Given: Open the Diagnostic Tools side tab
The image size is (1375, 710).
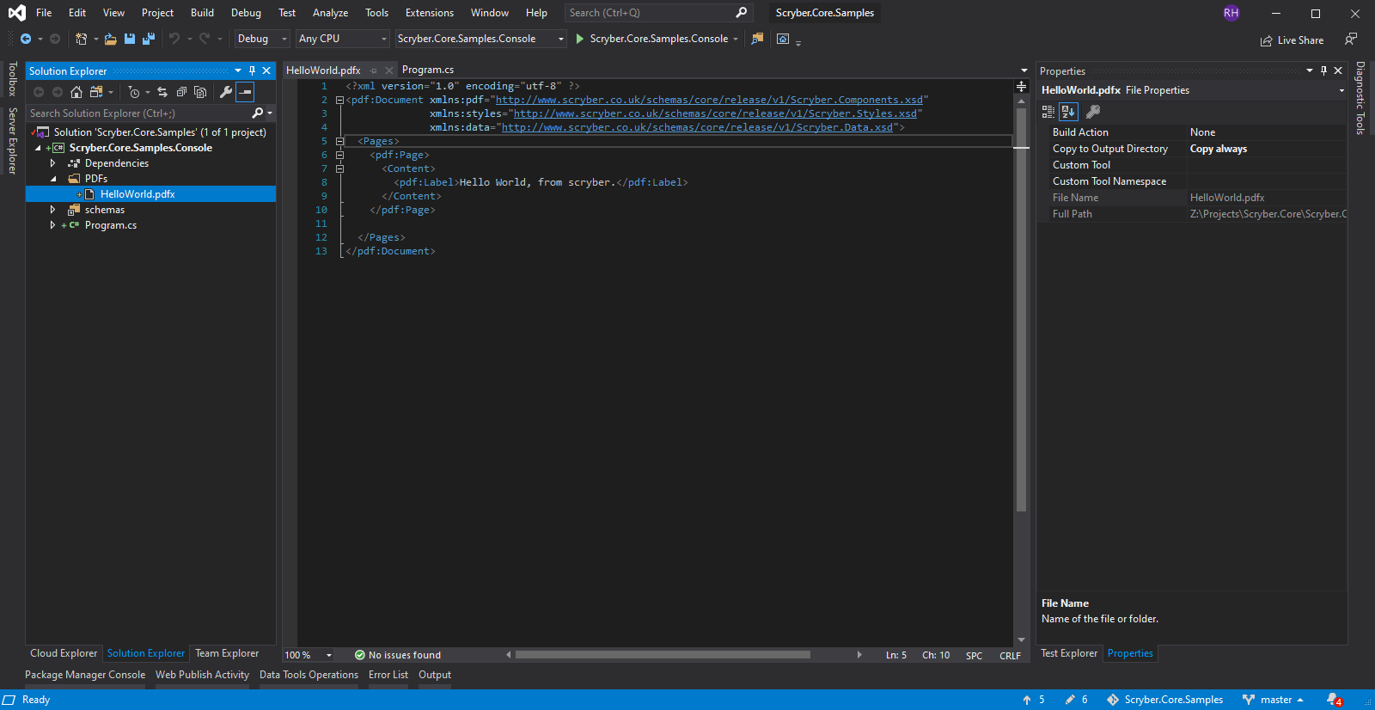Looking at the screenshot, I should point(1360,98).
